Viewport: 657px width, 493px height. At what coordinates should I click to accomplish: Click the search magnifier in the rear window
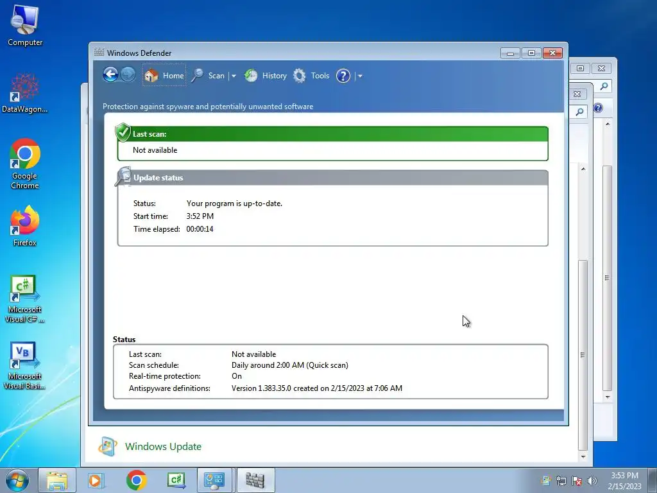(x=604, y=87)
